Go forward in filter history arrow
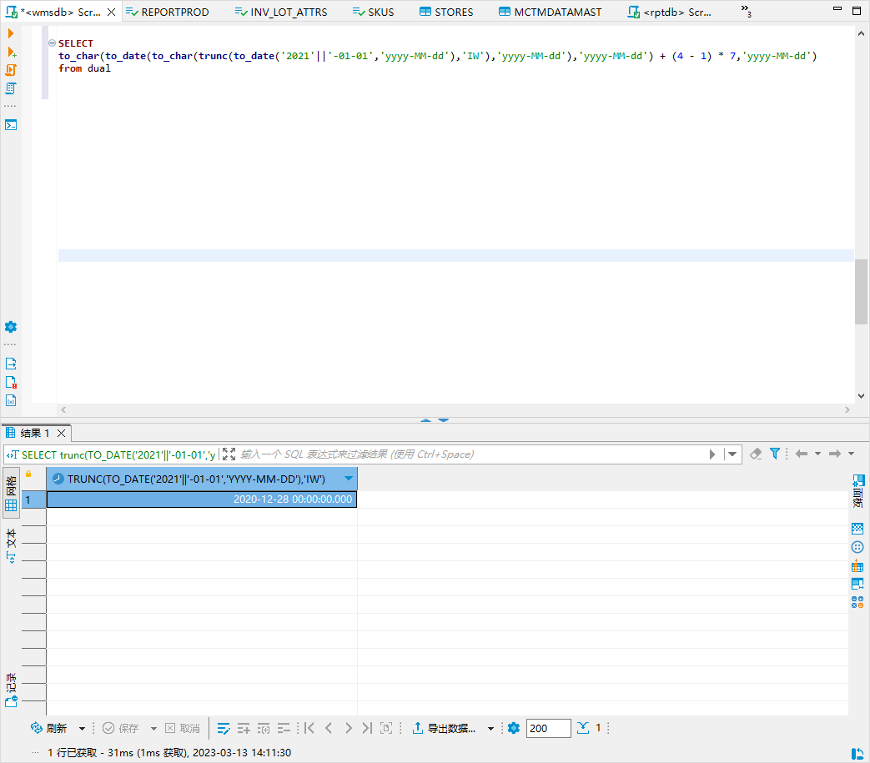This screenshot has width=870, height=763. point(834,454)
